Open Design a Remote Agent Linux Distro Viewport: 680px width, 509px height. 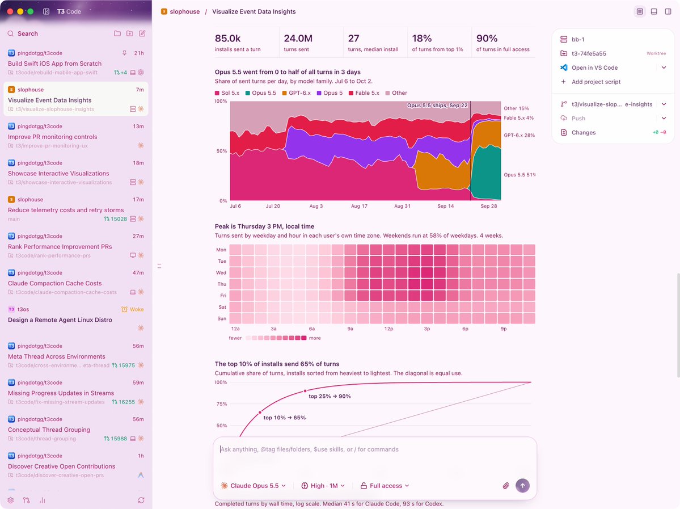(x=76, y=319)
